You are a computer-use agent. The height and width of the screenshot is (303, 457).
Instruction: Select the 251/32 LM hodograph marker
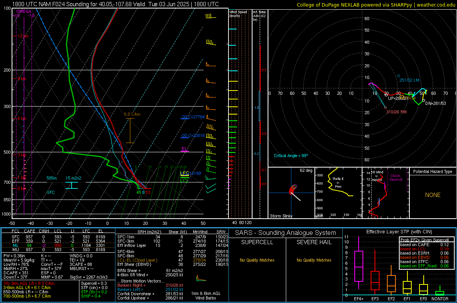[x=409, y=80]
